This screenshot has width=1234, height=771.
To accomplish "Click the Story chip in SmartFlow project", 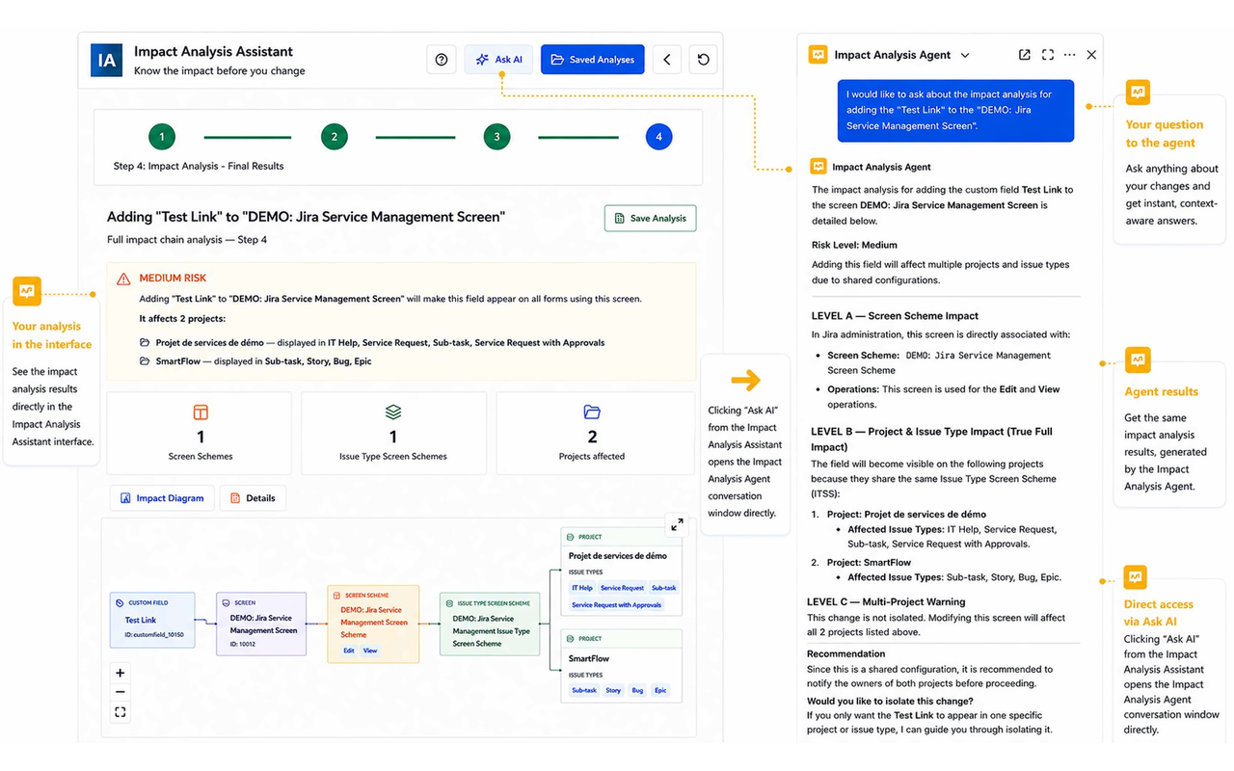I will point(613,690).
